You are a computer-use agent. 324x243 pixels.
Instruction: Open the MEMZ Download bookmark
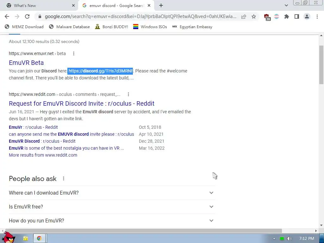[x=24, y=27]
